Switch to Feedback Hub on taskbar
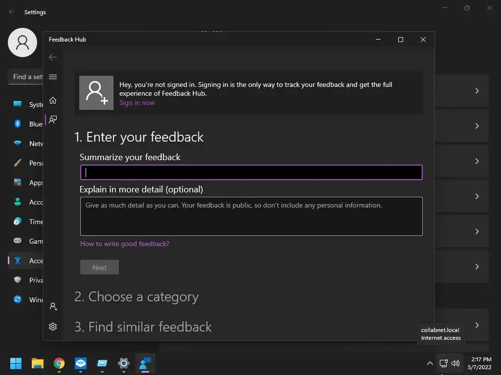This screenshot has height=375, width=501. [145, 363]
